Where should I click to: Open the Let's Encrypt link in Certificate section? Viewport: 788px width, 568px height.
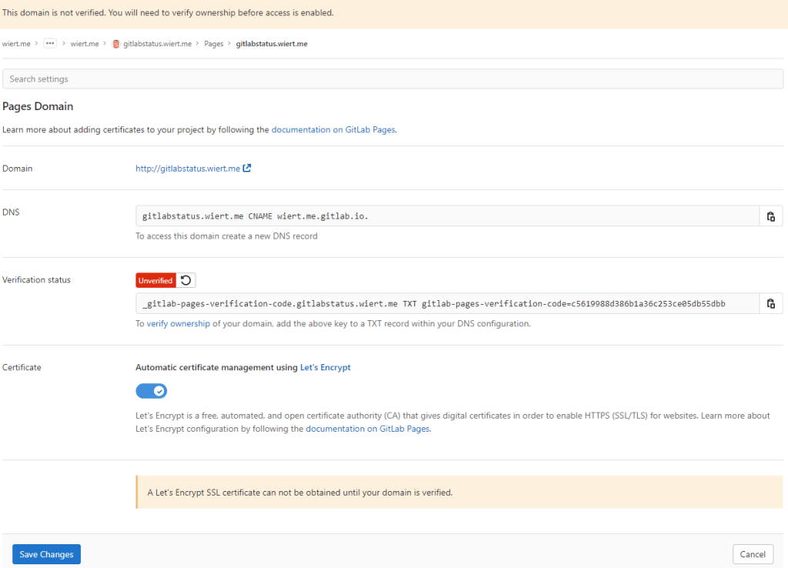324,367
